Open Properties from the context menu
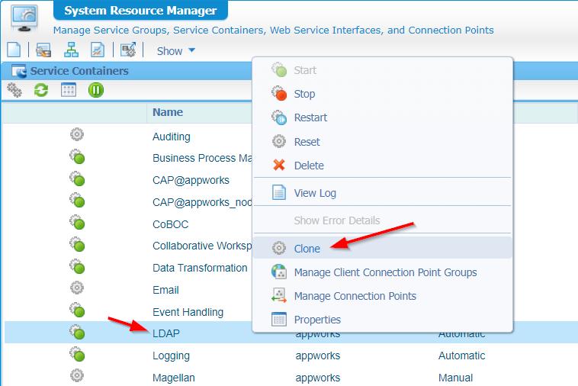Viewport: 578px width, 386px height. point(317,320)
